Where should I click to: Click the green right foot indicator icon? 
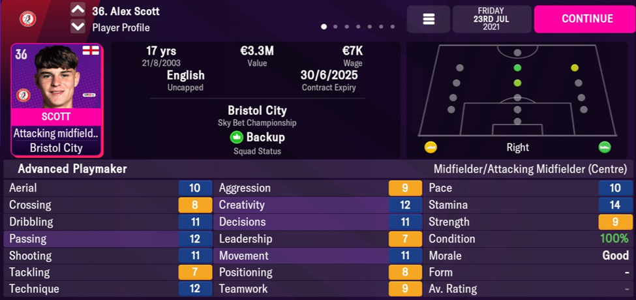click(x=605, y=147)
